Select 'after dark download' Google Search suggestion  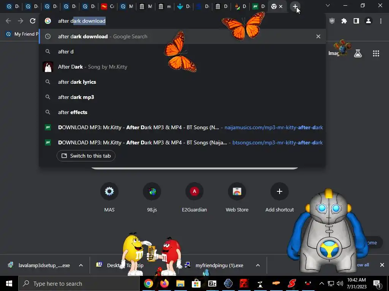182,36
